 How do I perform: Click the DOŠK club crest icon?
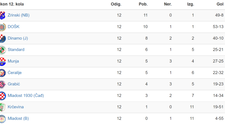(x=3, y=27)
